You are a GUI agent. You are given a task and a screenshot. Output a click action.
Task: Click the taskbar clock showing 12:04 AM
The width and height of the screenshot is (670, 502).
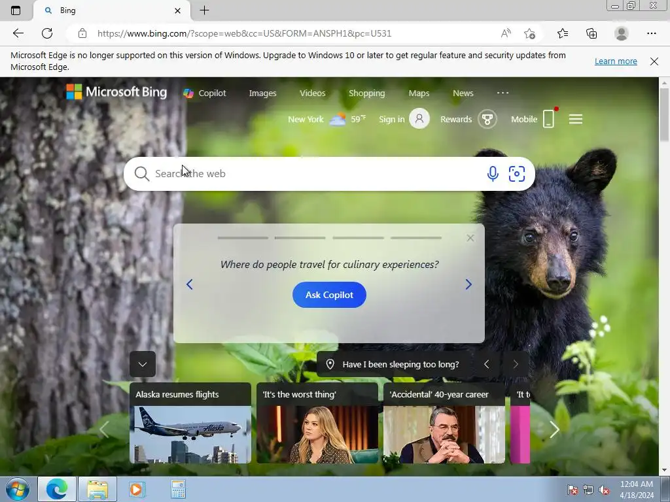click(x=637, y=490)
